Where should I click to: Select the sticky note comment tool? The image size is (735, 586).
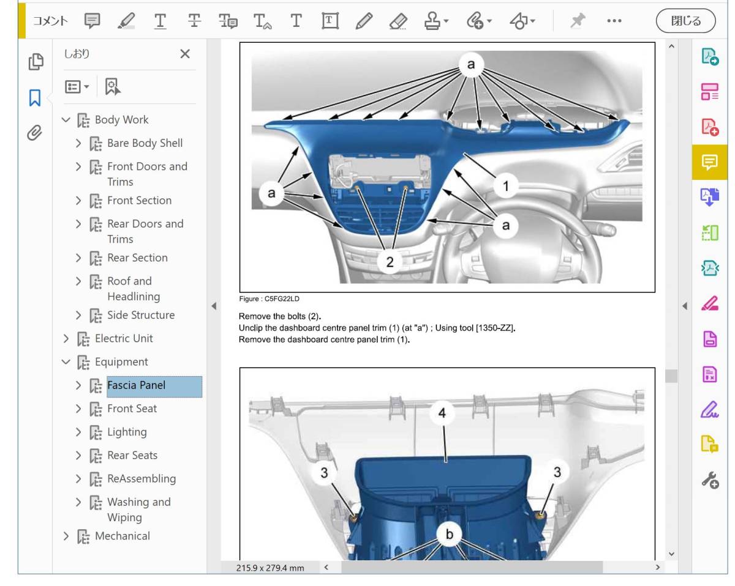92,20
